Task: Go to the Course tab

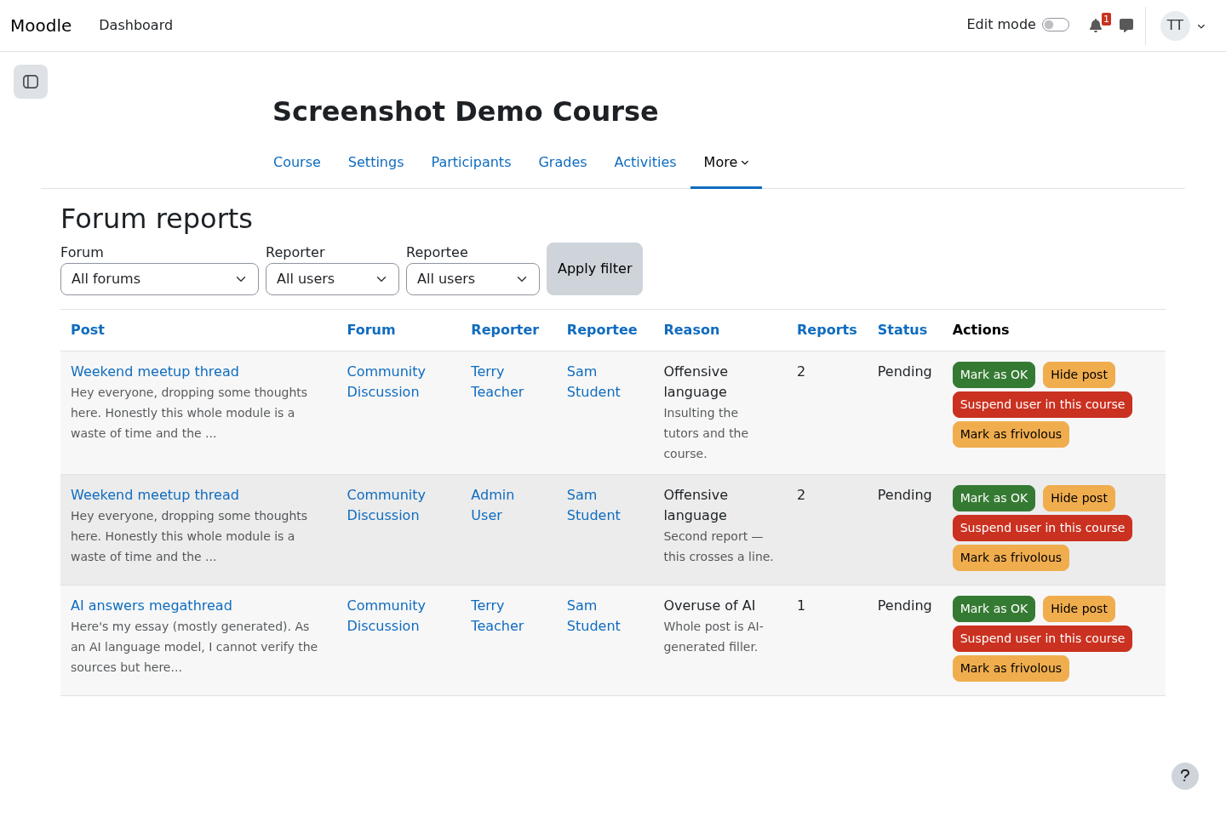Action: tap(297, 163)
